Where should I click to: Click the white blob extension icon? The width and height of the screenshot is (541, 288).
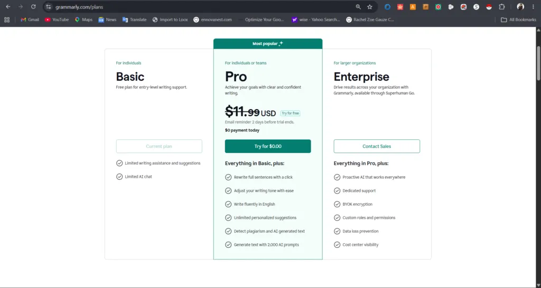(451, 7)
